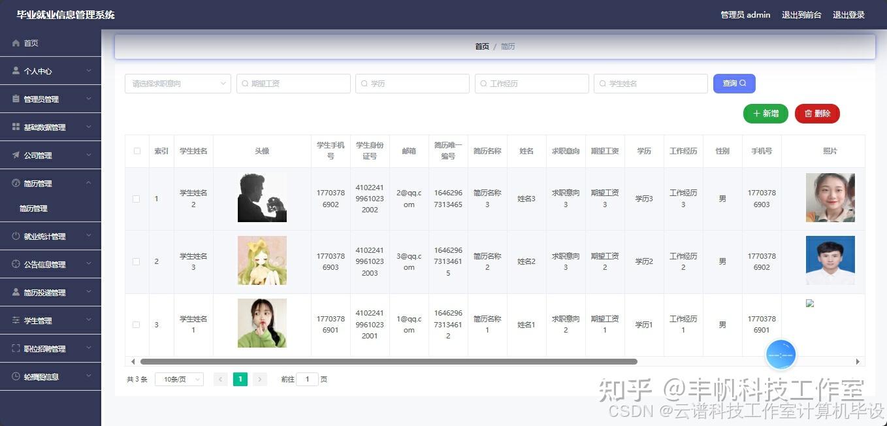Open the 请选择求职意向 dropdown
The width and height of the screenshot is (887, 426).
178,83
